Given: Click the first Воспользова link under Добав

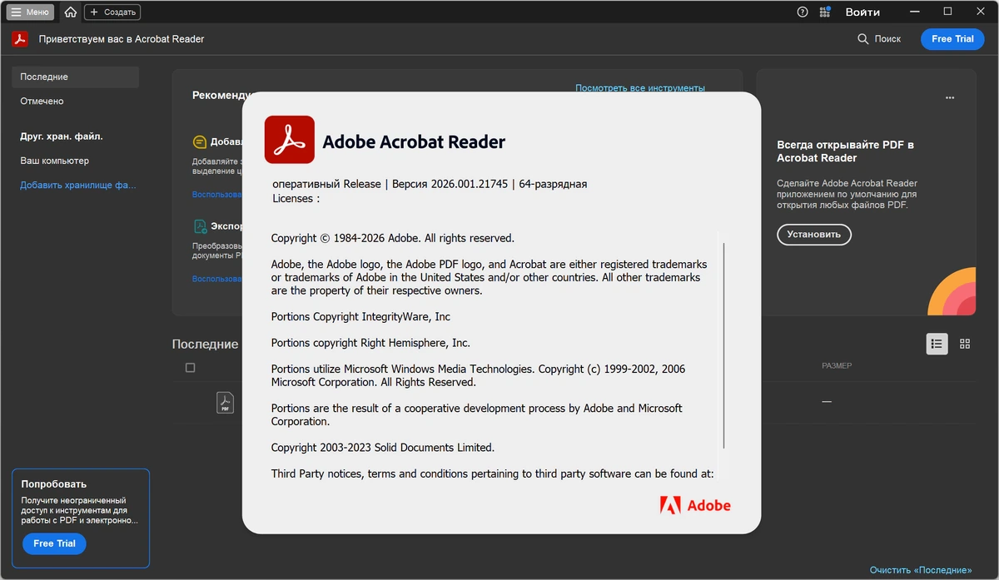Looking at the screenshot, I should [217, 195].
